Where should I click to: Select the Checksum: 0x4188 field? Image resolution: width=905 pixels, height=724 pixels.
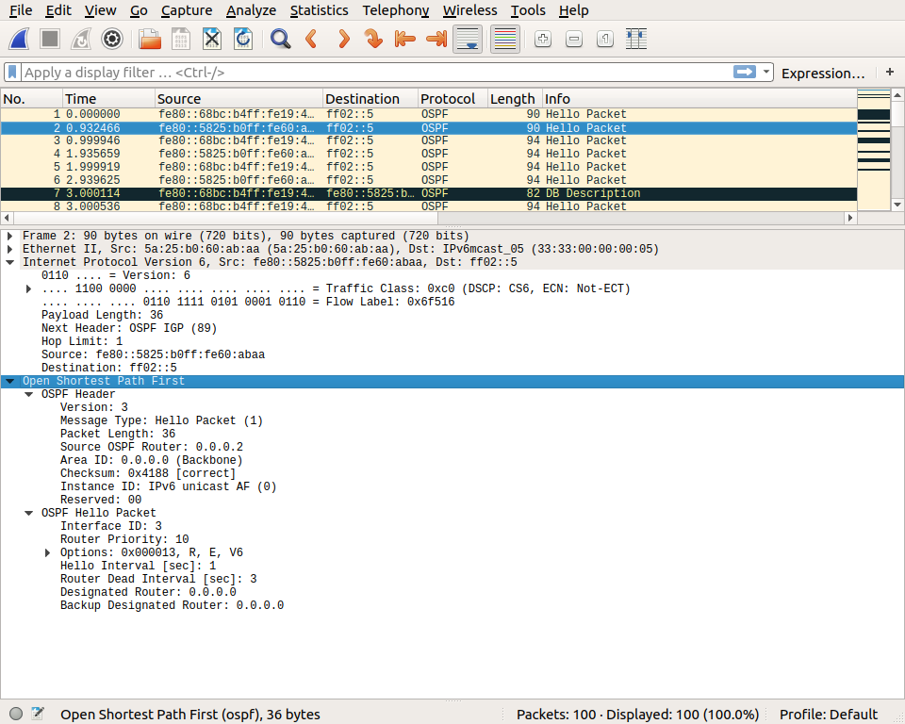point(148,473)
